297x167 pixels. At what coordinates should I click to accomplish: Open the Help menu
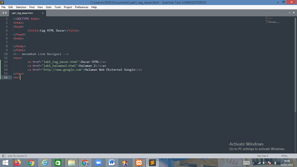click(94, 7)
